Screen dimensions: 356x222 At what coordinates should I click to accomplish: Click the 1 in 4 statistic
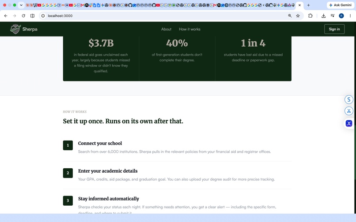[x=253, y=43]
